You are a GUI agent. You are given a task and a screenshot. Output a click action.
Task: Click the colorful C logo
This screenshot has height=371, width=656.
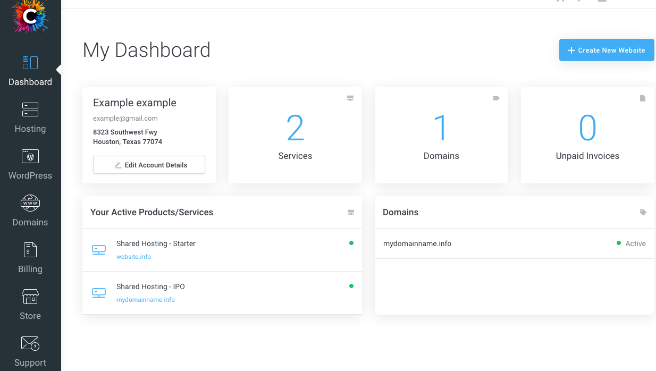30,16
